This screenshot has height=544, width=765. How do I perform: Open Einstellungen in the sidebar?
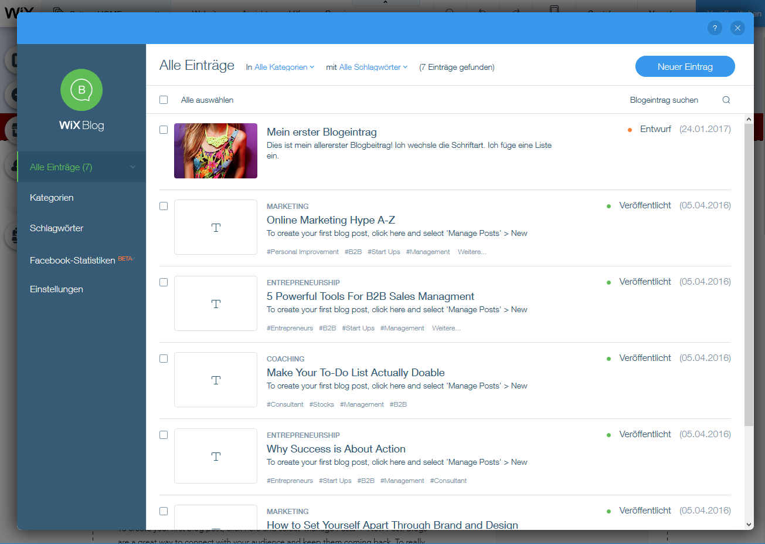(56, 289)
